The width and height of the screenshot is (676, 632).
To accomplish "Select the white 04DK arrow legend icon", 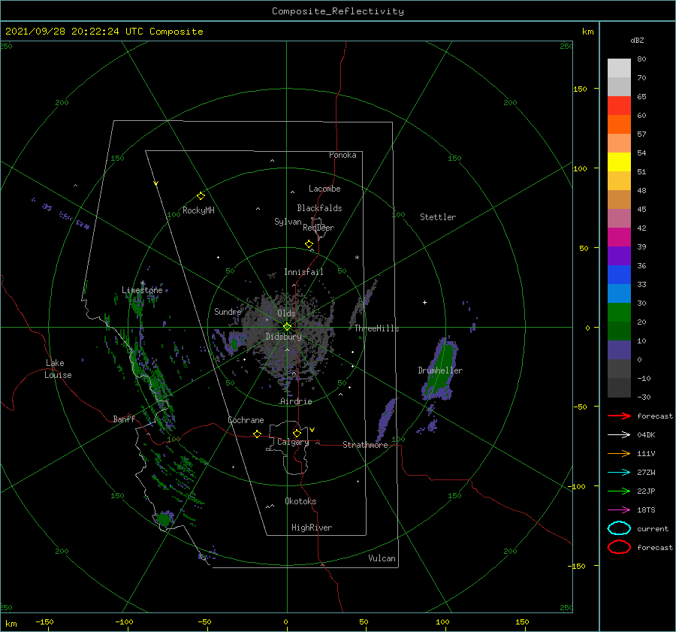I will pyautogui.click(x=619, y=435).
